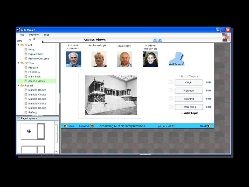
Task: Collapse the Reflect folder
Action: [x=18, y=85]
